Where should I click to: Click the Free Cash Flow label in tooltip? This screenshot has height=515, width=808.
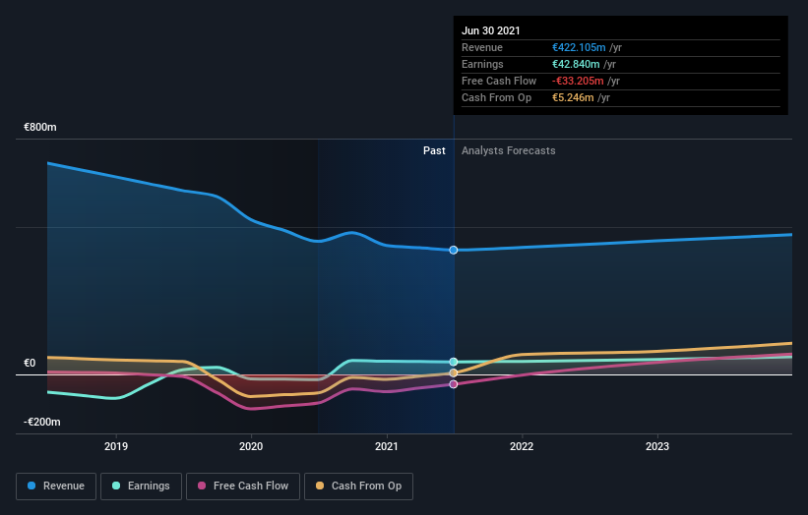499,81
